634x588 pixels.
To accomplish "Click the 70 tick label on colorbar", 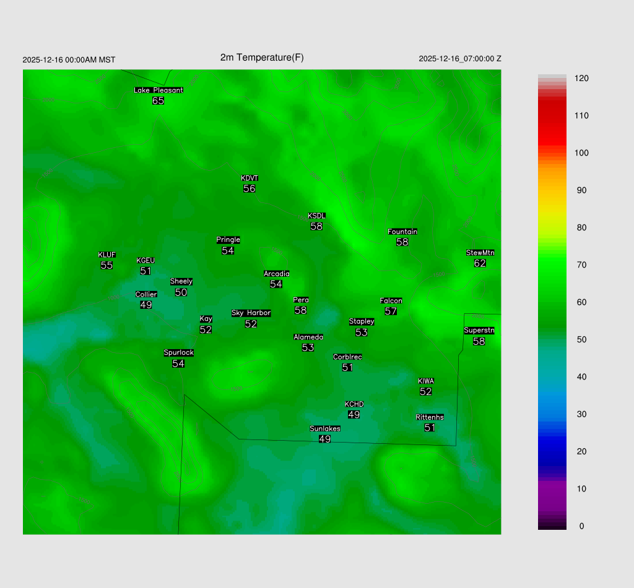I will (581, 265).
